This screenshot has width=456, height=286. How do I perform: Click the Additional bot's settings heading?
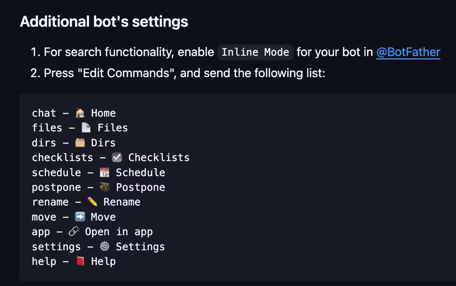104,21
